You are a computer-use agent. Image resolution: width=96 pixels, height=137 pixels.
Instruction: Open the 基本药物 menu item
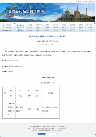47,30
